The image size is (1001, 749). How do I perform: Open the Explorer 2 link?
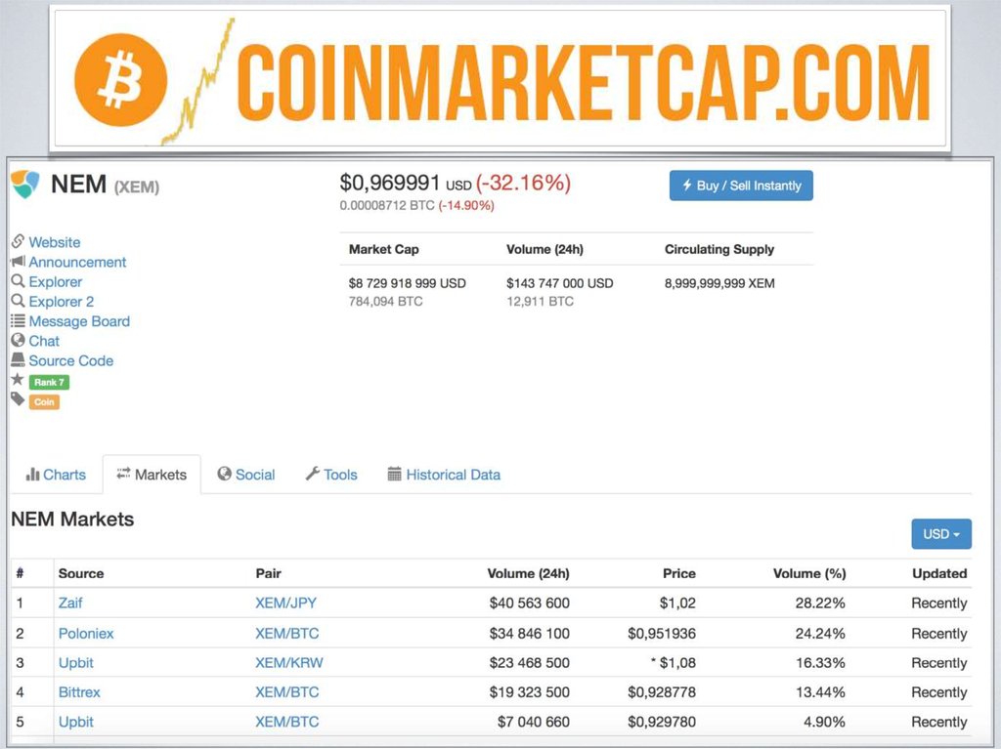pyautogui.click(x=62, y=302)
